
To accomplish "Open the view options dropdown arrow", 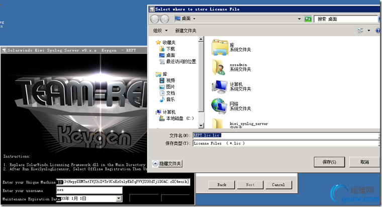I will tap(369, 31).
